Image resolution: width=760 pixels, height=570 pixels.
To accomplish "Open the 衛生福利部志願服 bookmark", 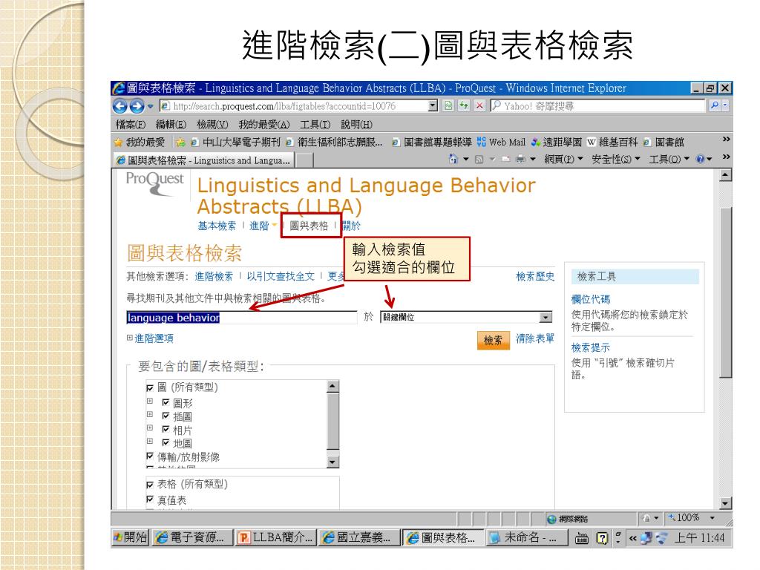I will coord(335,142).
